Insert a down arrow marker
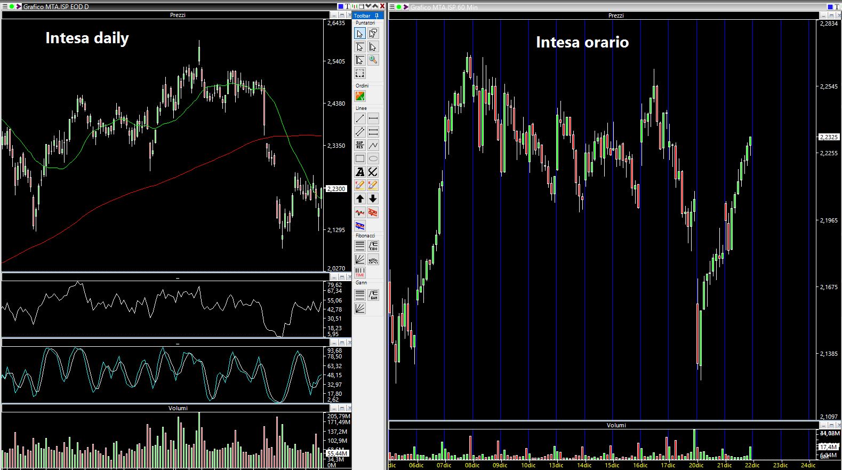 (x=373, y=198)
